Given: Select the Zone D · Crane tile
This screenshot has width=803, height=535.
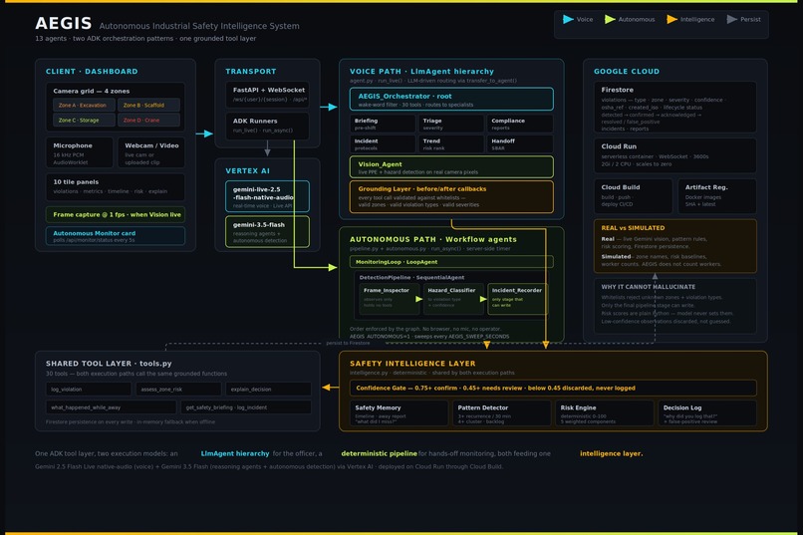Looking at the screenshot, I should point(148,121).
